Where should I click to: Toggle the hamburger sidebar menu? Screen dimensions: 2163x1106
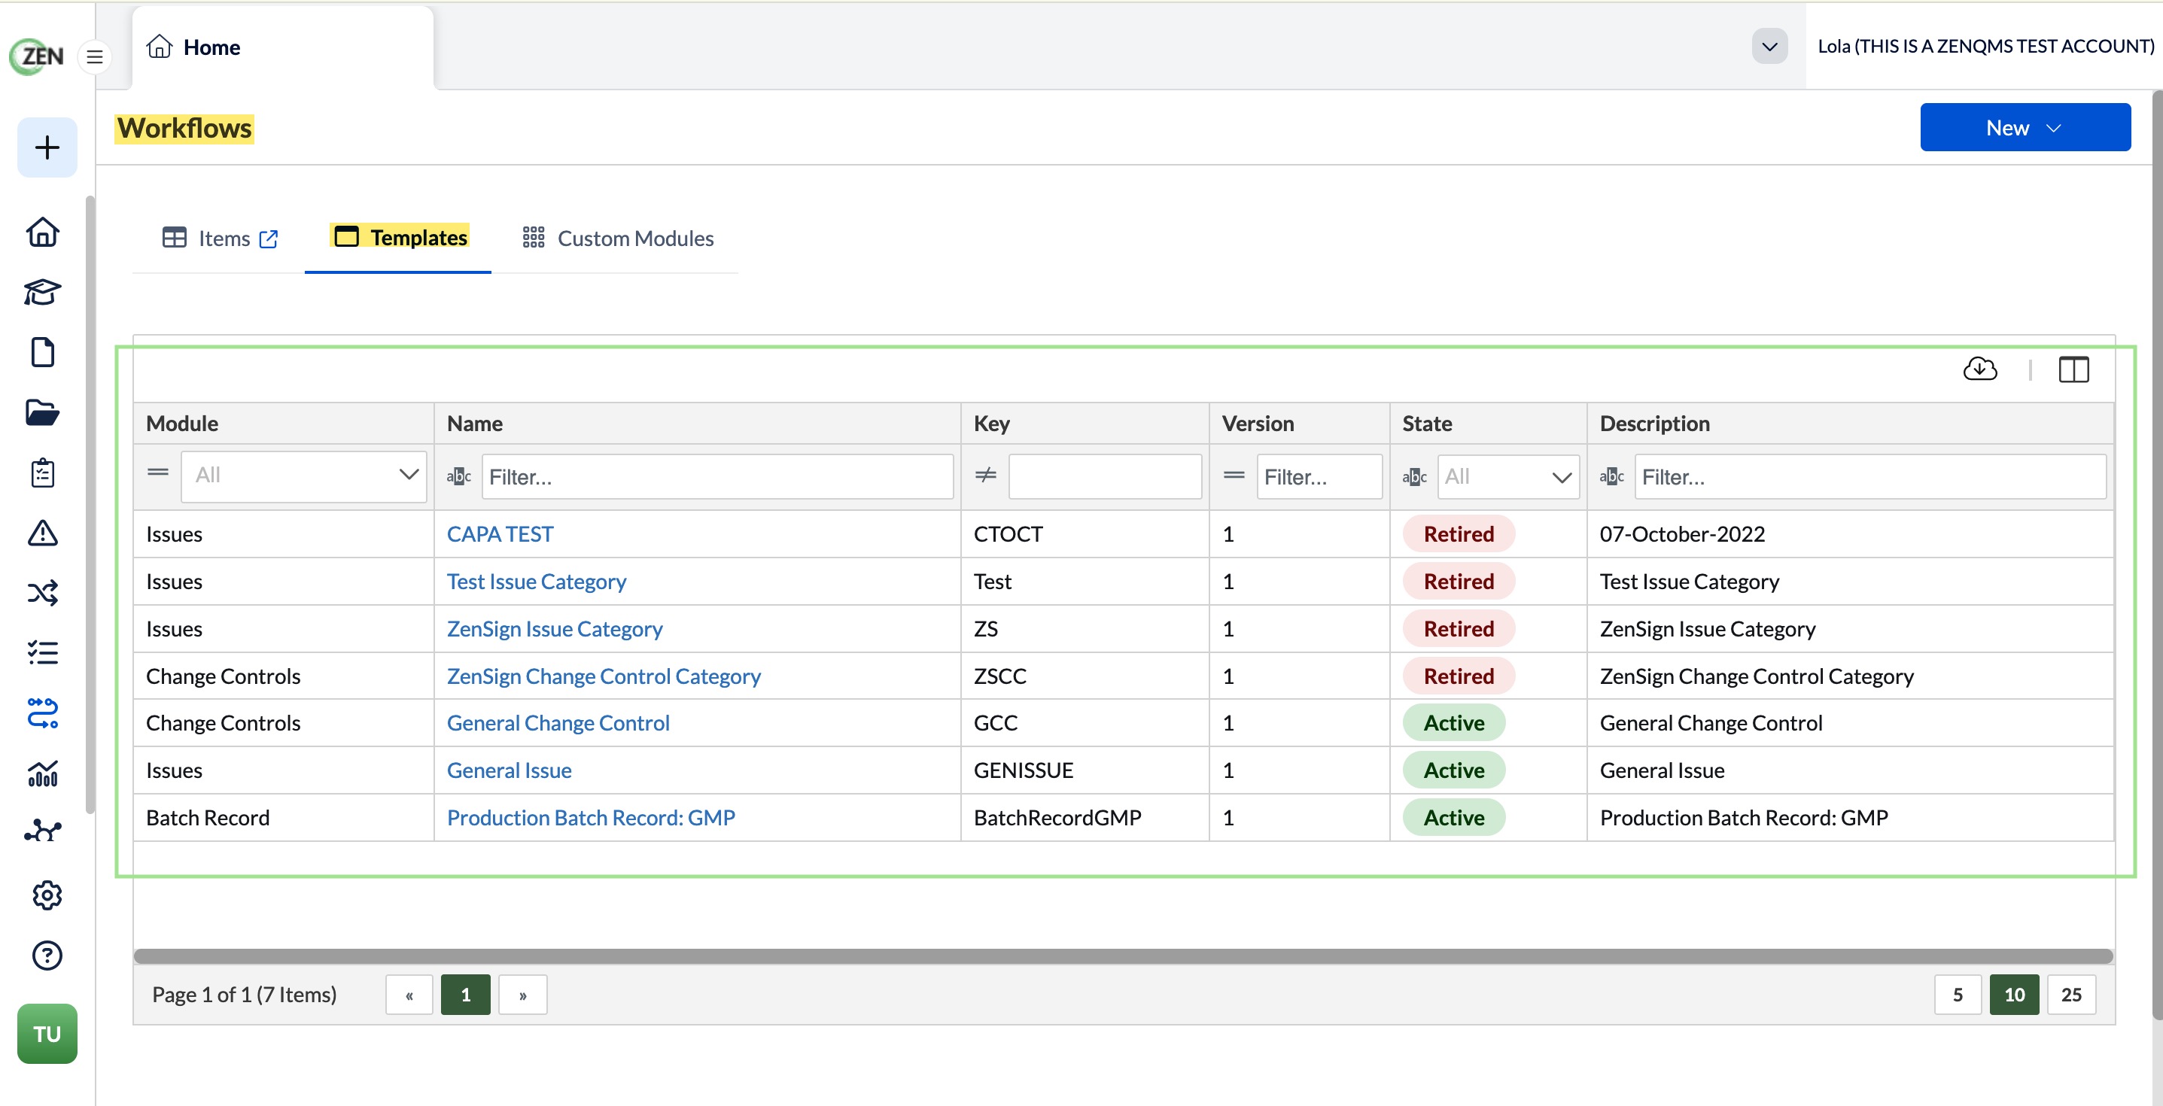click(95, 57)
